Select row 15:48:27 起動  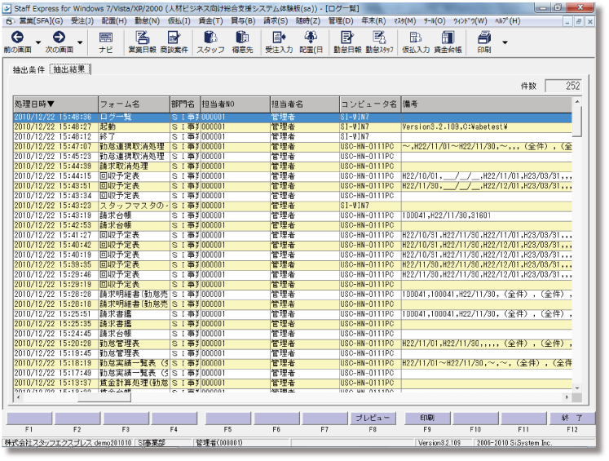(293, 126)
